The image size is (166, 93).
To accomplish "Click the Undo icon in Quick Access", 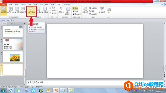I will [x=4, y=21].
